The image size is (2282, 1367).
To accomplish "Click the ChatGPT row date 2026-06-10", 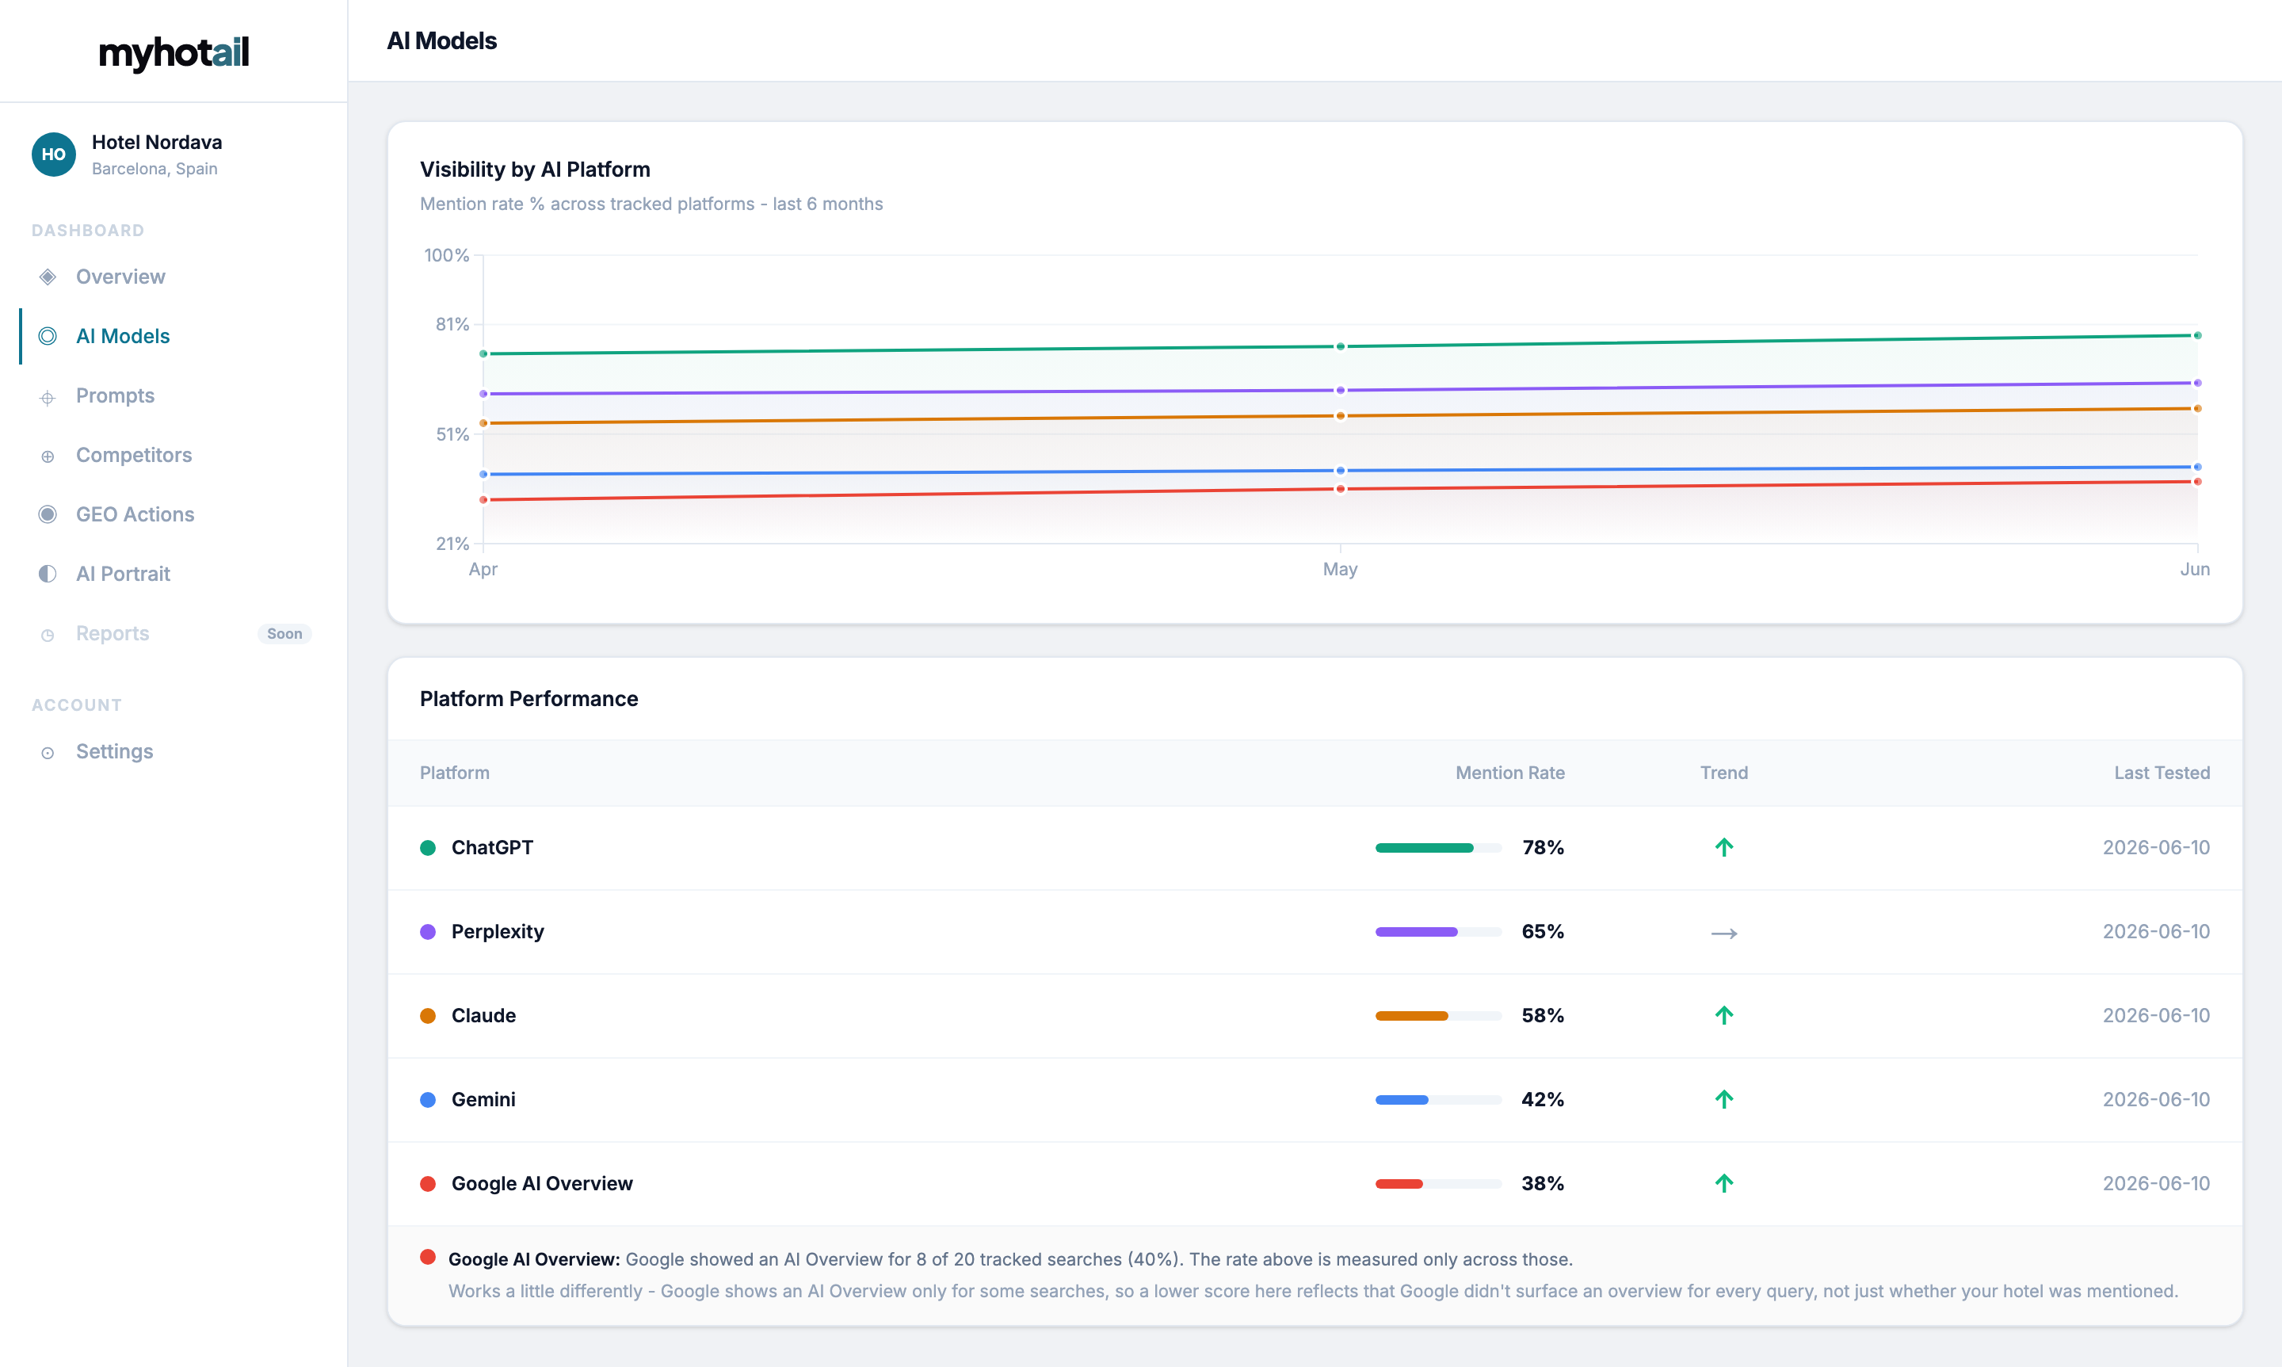I will pos(2156,847).
